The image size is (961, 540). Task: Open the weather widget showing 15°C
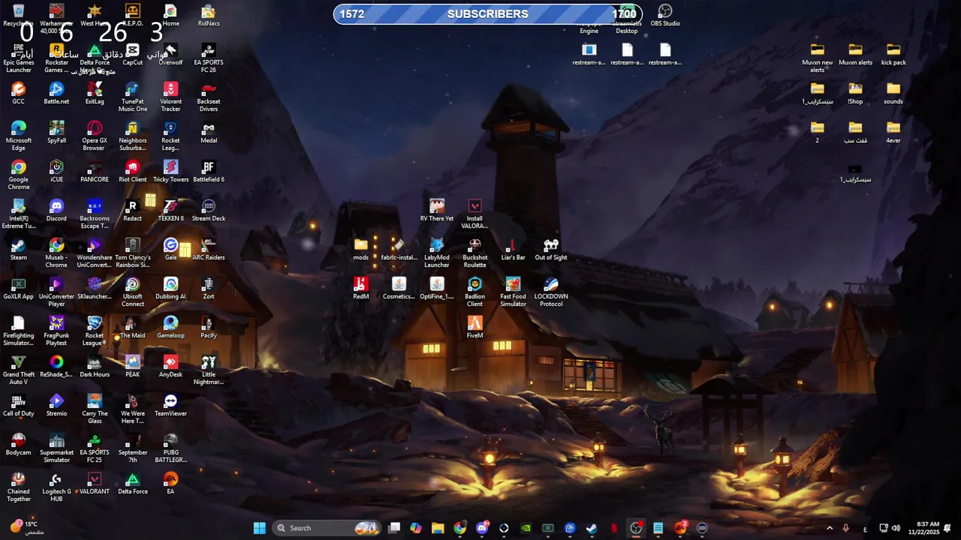tap(27, 527)
